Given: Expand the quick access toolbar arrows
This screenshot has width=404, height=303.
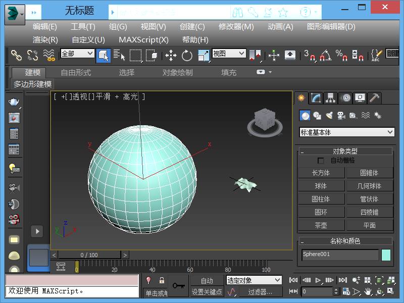Looking at the screenshot, I should pyautogui.click(x=34, y=12).
